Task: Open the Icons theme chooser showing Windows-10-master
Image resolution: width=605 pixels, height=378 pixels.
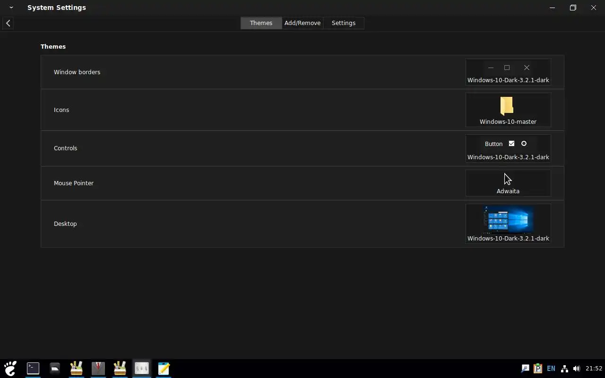Action: coord(508,110)
